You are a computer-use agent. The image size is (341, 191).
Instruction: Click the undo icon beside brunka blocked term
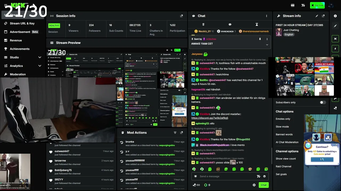(x=122, y=143)
